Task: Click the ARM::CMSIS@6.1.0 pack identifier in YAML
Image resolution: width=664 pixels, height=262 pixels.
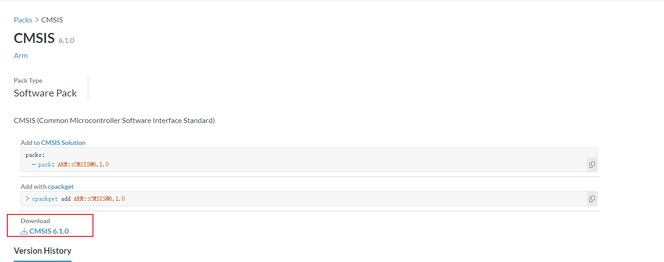Action: [x=83, y=165]
